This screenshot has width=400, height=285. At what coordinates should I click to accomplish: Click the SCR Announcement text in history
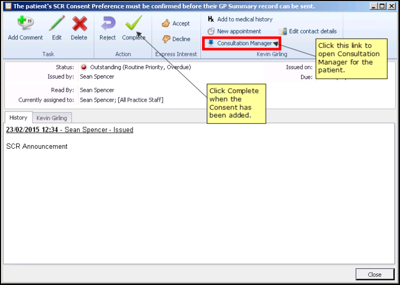click(x=37, y=147)
